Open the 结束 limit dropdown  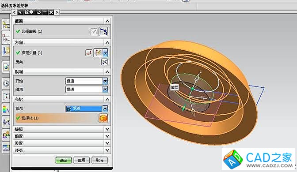(105, 89)
